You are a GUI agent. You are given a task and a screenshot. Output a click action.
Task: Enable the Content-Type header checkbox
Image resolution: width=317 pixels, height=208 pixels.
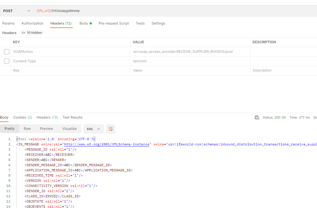click(7, 61)
